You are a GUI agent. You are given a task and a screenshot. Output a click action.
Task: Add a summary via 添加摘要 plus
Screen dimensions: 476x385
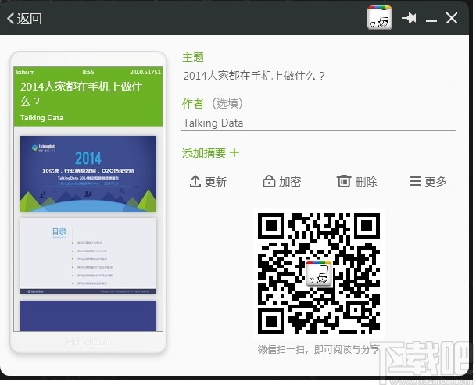pos(210,152)
